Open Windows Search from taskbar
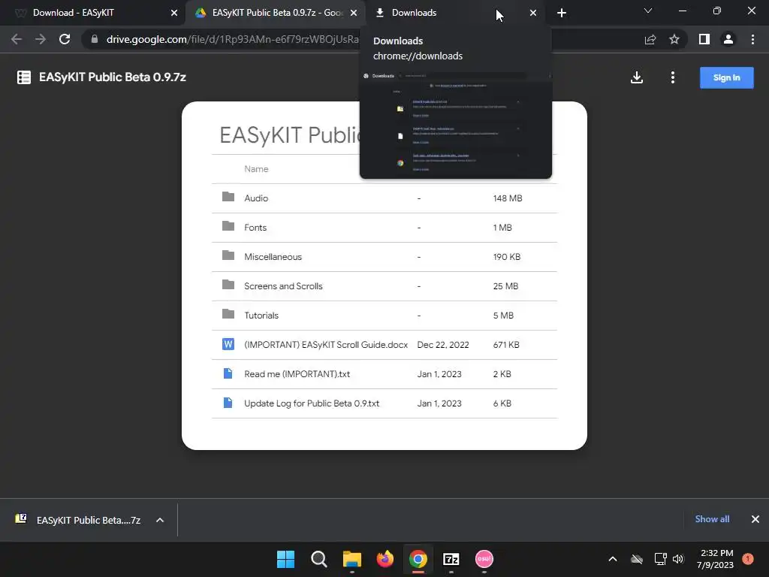 click(318, 559)
